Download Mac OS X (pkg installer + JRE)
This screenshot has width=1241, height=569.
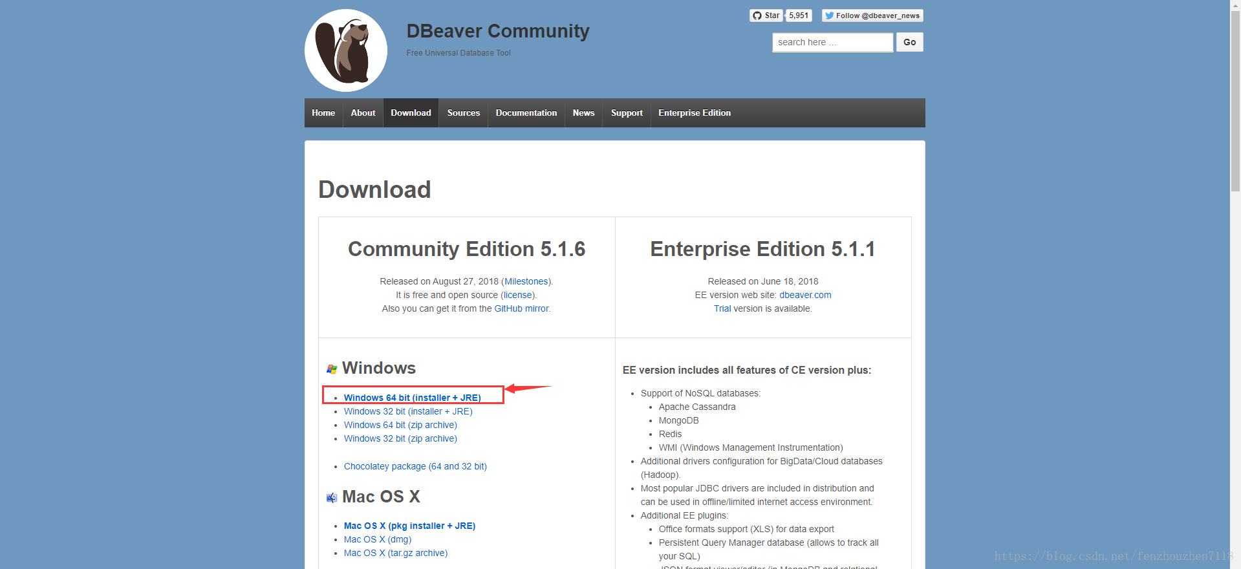coord(409,526)
